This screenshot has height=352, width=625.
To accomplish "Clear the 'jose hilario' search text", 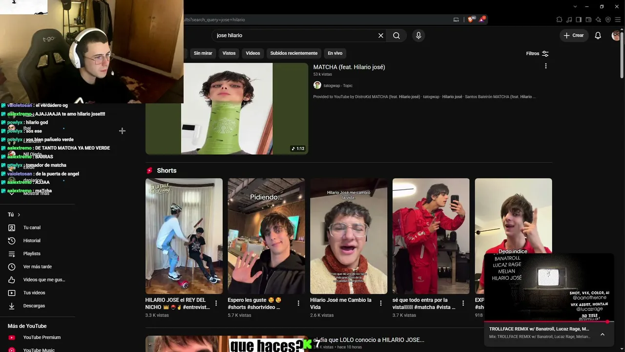I will pyautogui.click(x=381, y=36).
